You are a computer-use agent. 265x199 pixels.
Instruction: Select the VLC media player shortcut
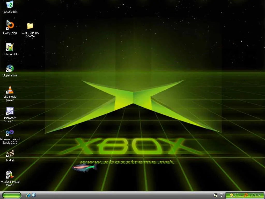10,94
